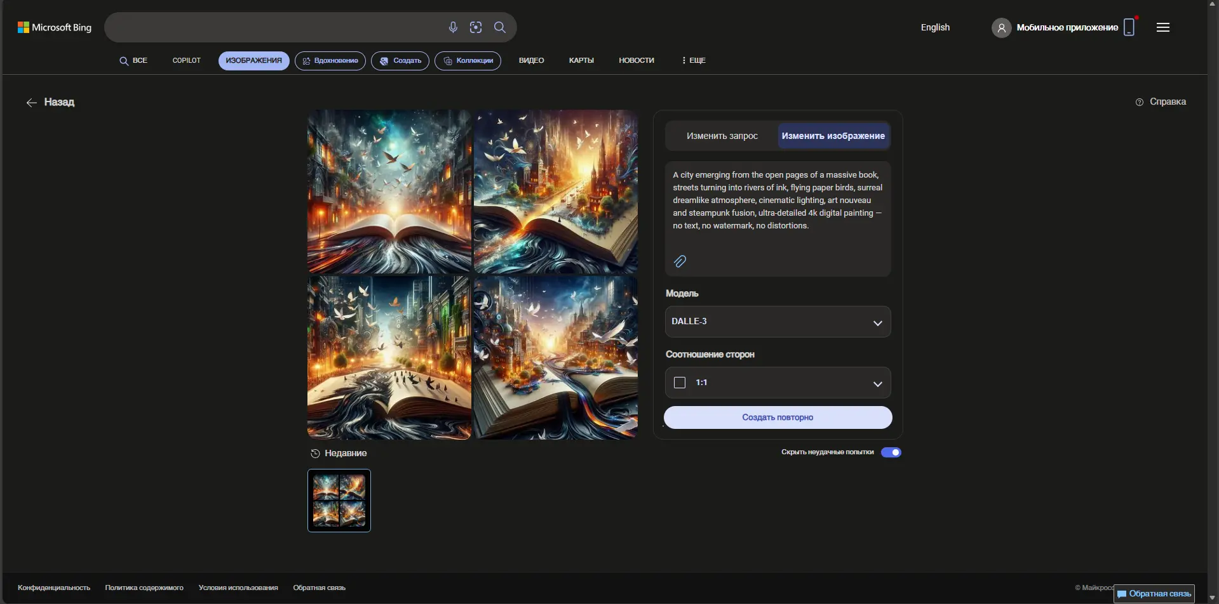Click the microphone voice search icon
The width and height of the screenshot is (1219, 604).
(x=453, y=27)
